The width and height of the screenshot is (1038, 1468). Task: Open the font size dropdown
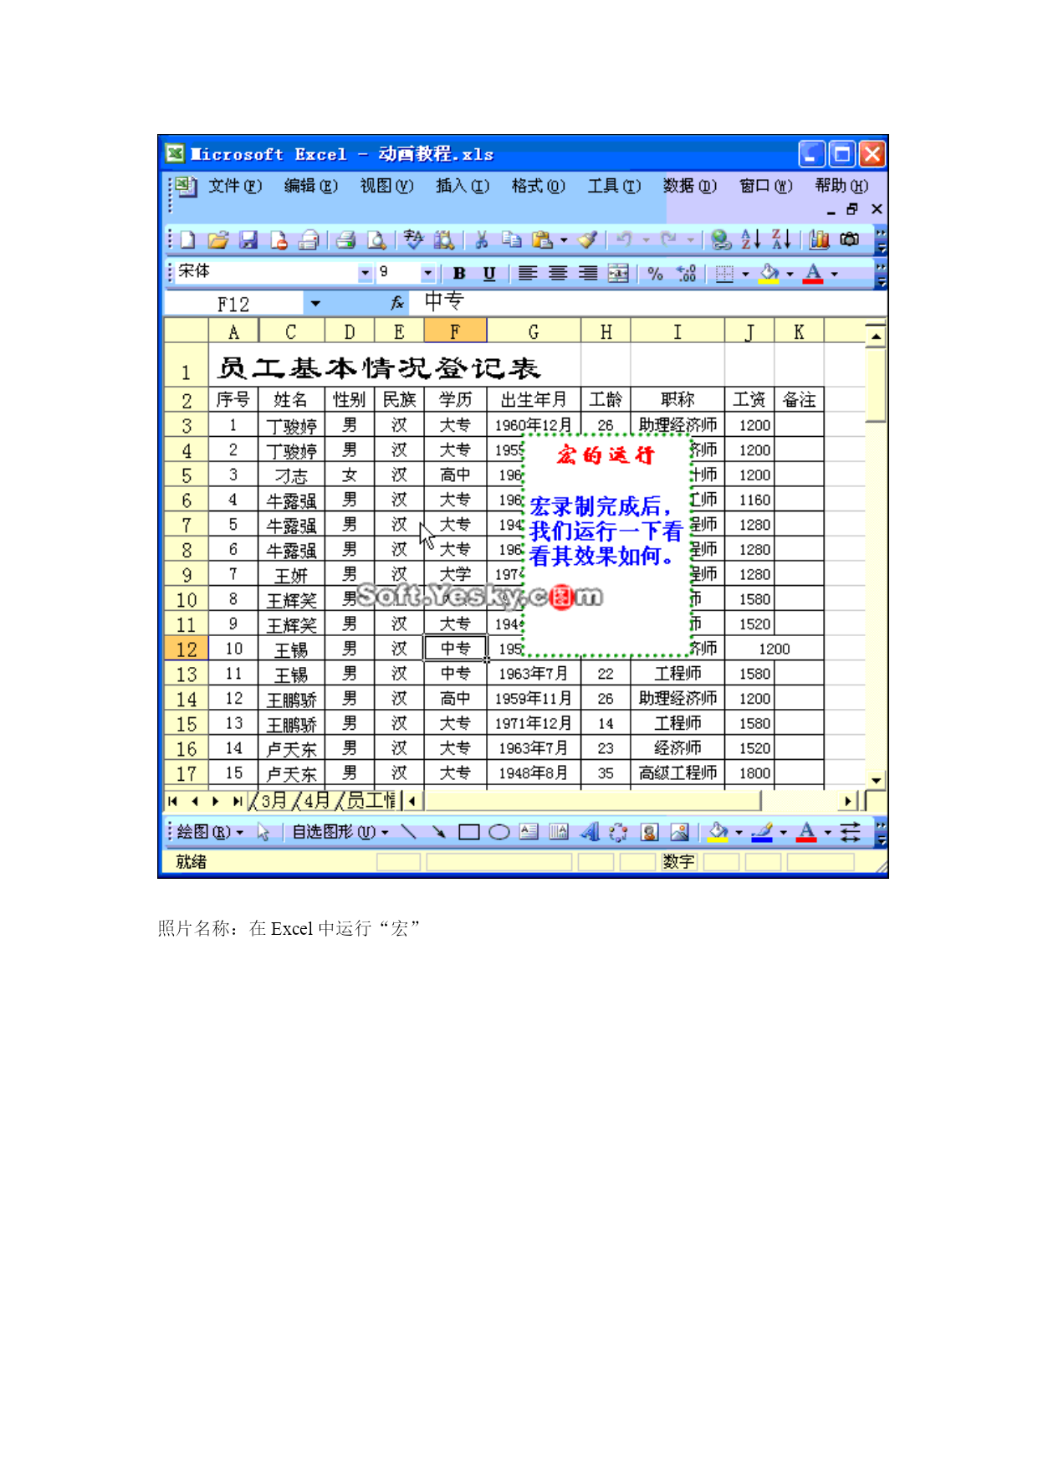[427, 273]
